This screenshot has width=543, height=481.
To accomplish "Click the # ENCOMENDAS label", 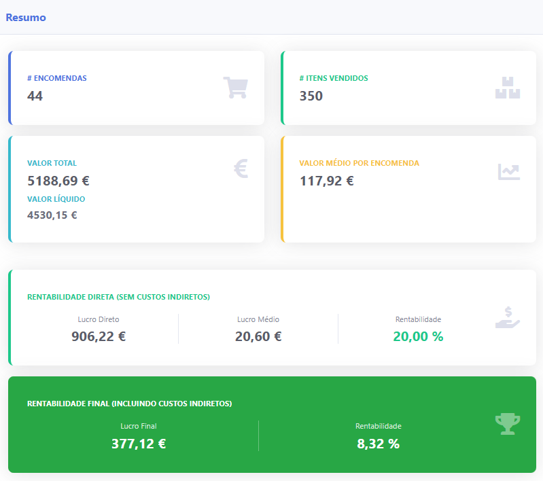I will pyautogui.click(x=57, y=78).
